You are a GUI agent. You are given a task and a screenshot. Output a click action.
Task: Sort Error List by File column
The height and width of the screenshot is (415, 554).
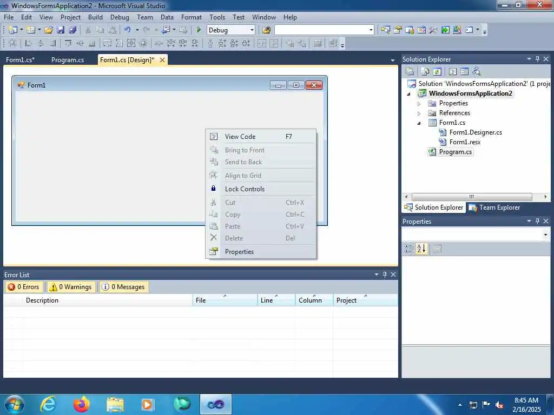(225, 300)
